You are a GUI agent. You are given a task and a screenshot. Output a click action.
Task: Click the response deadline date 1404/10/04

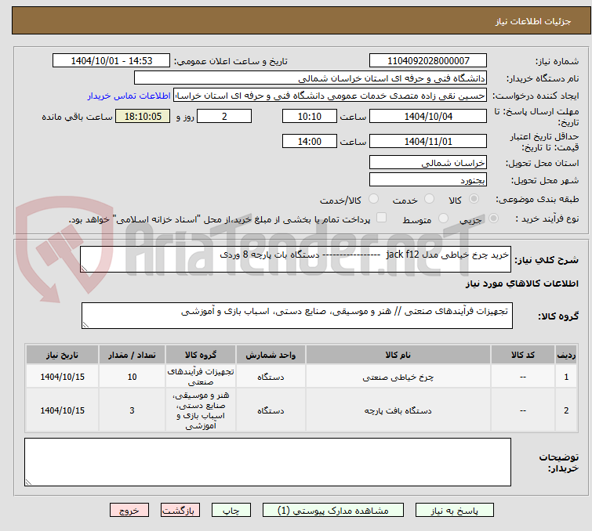point(428,116)
